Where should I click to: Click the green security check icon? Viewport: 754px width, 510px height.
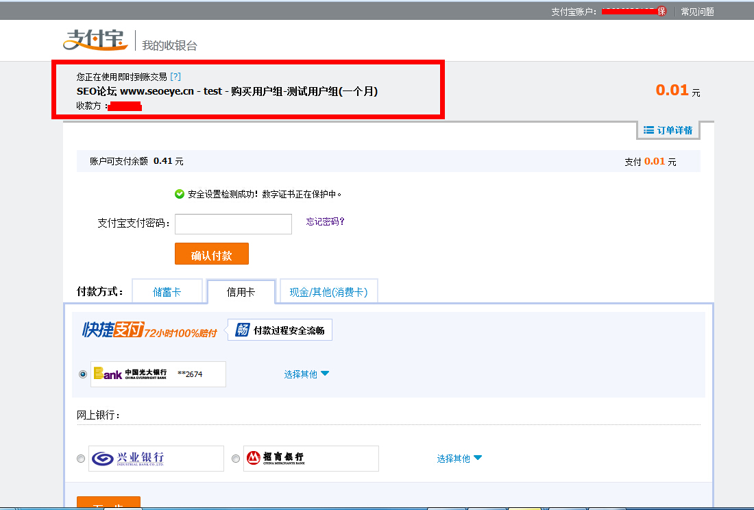180,194
